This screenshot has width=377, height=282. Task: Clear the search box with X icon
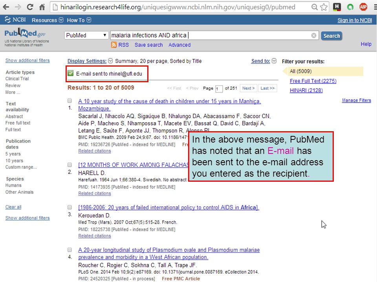click(314, 36)
